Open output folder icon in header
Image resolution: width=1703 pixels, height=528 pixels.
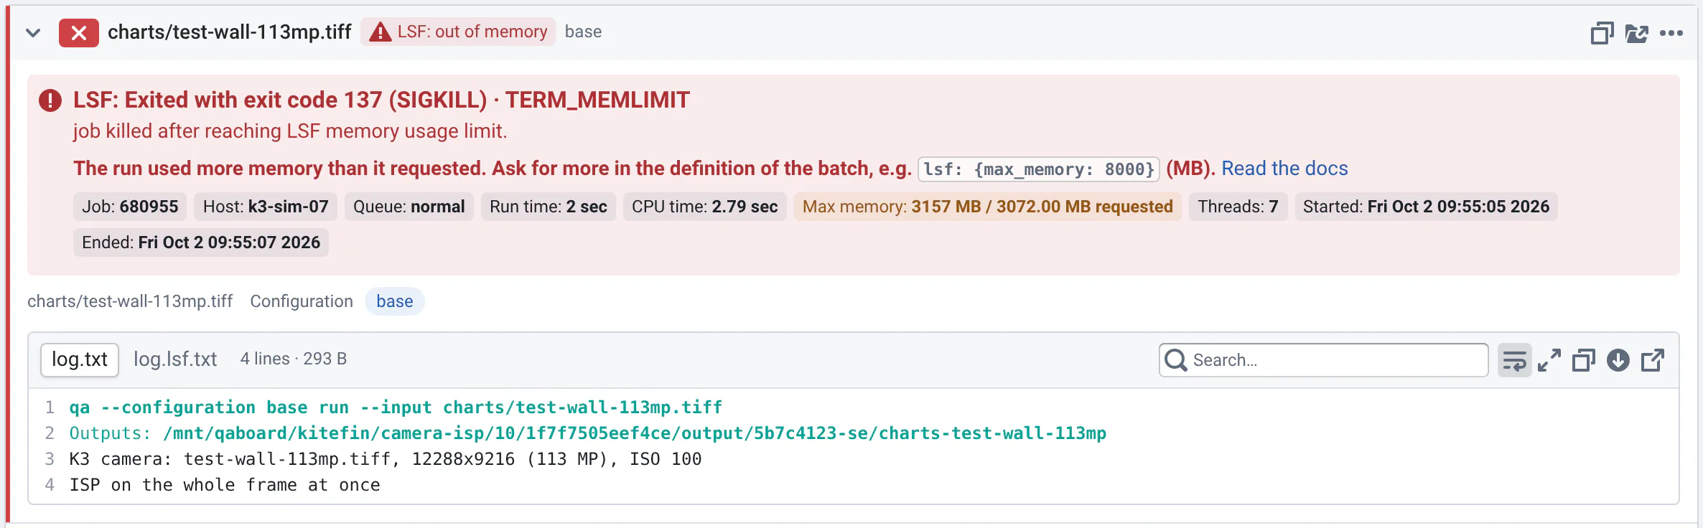[1637, 33]
